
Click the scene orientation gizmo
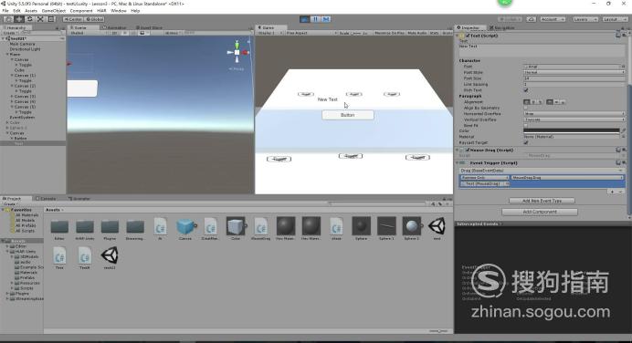237,52
